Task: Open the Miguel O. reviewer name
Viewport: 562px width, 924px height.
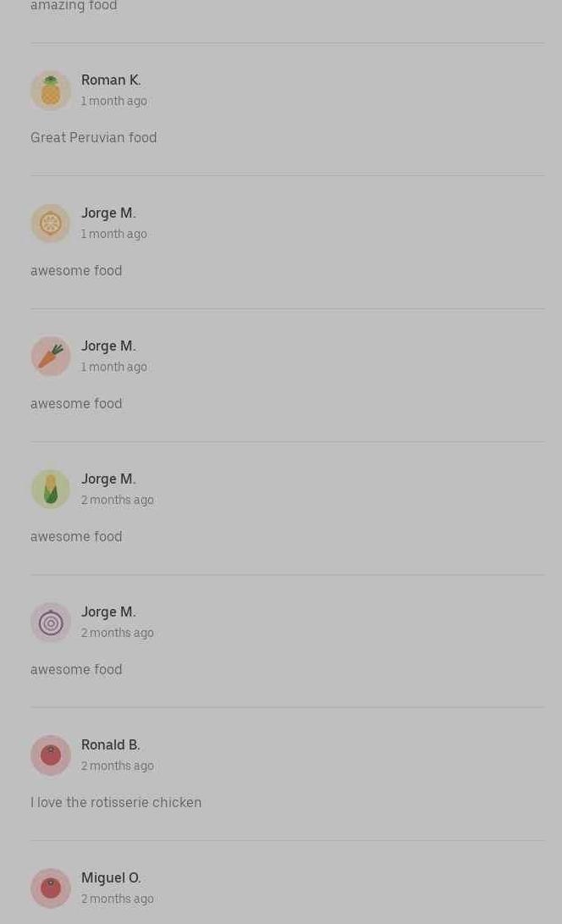Action: [111, 877]
